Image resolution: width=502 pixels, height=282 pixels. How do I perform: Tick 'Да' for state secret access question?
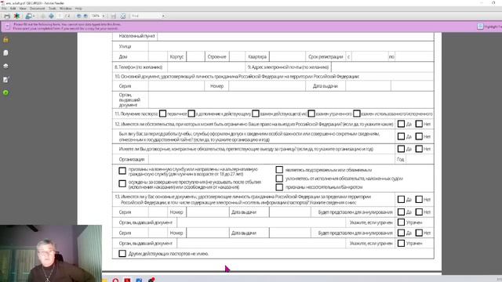(x=401, y=136)
